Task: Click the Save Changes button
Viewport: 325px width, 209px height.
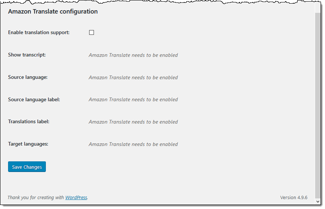Action: point(27,167)
